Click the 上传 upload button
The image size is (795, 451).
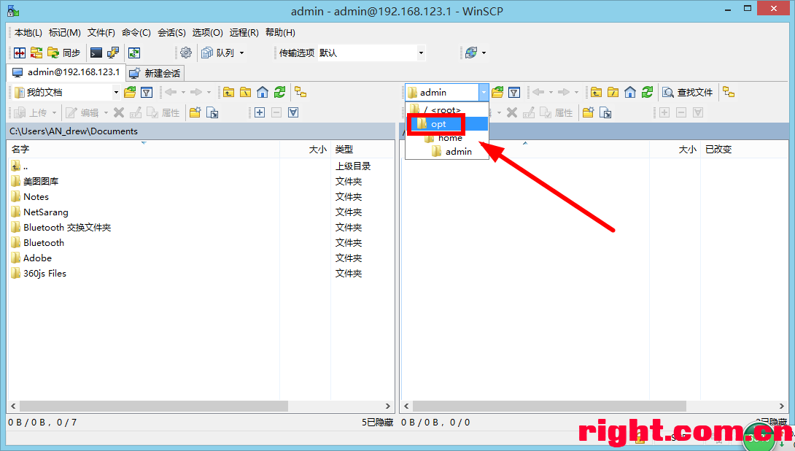(x=31, y=112)
